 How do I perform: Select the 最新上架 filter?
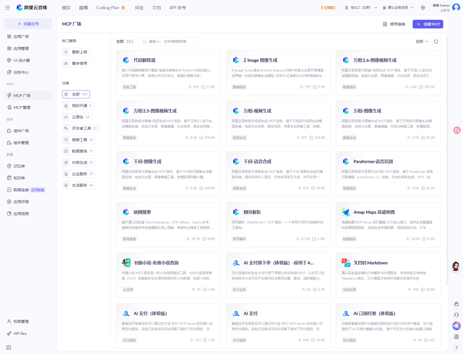click(x=76, y=52)
